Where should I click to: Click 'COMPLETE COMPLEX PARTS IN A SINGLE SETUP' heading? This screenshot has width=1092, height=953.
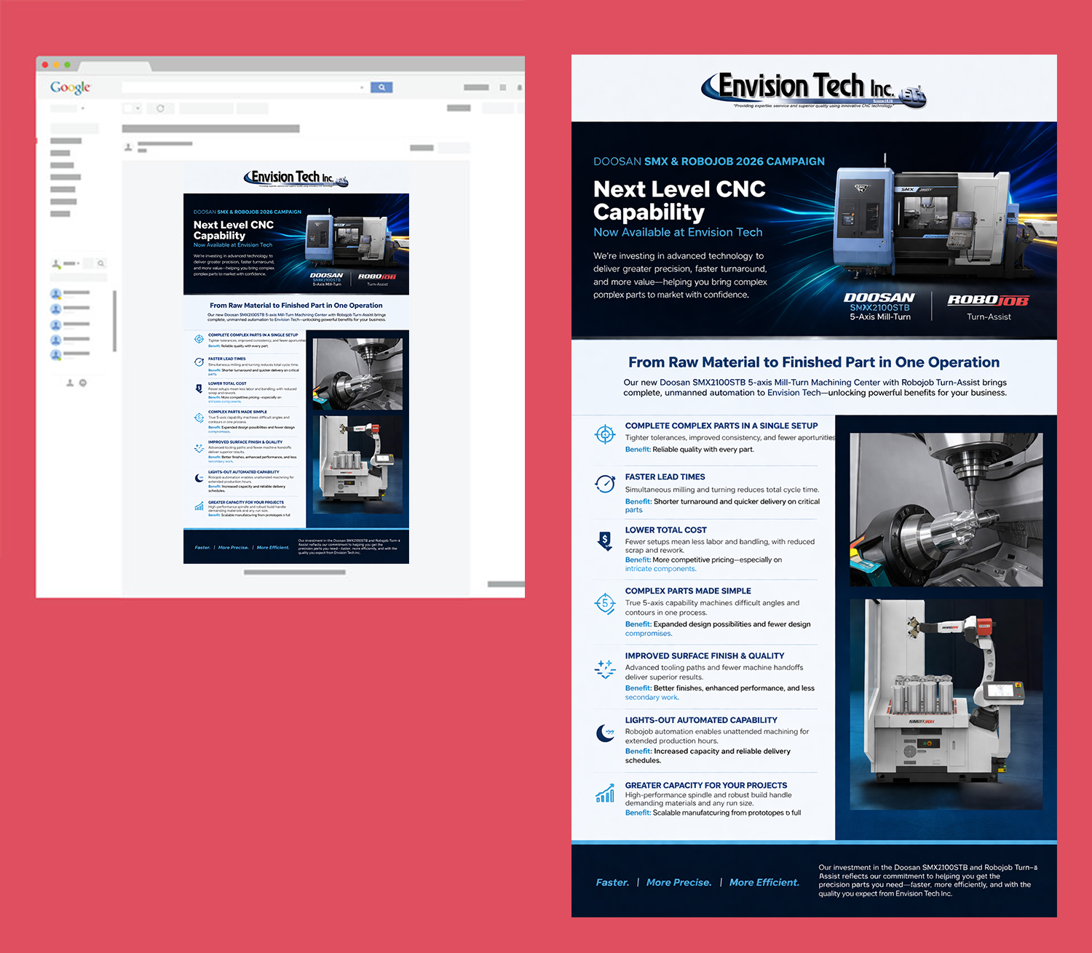click(721, 426)
